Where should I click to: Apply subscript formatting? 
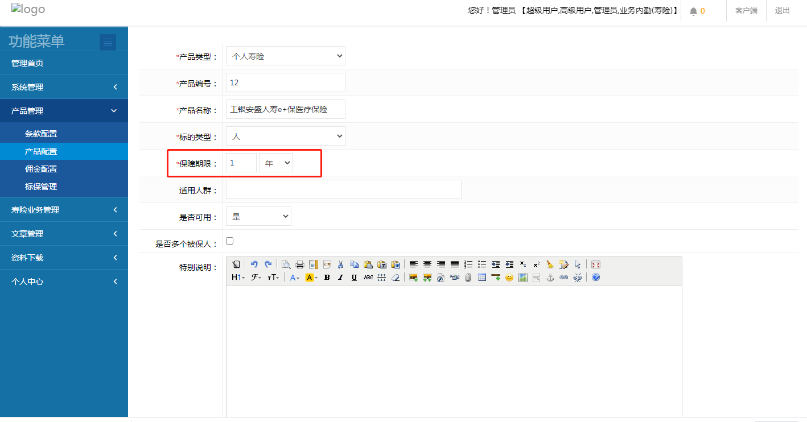523,264
